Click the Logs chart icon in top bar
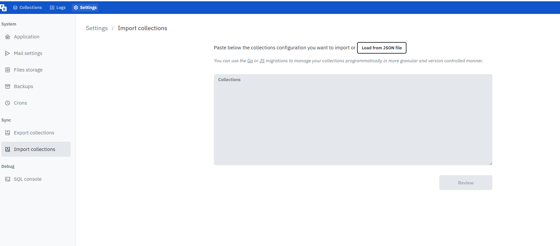Screen dimensions: 560x246 tap(52, 8)
